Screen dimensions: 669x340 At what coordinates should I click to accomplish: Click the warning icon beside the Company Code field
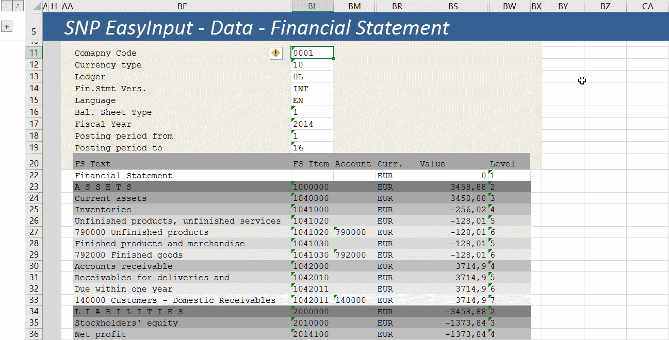[x=276, y=53]
